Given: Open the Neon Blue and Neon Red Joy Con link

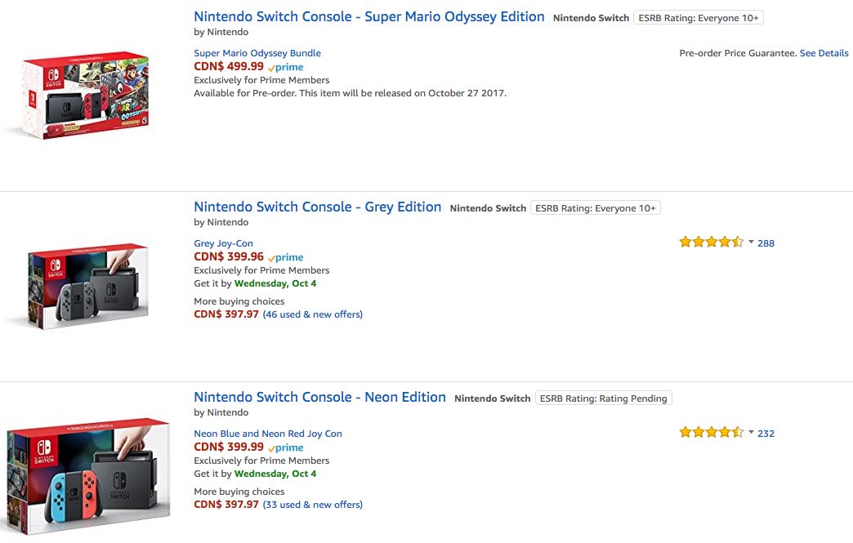Looking at the screenshot, I should (268, 434).
